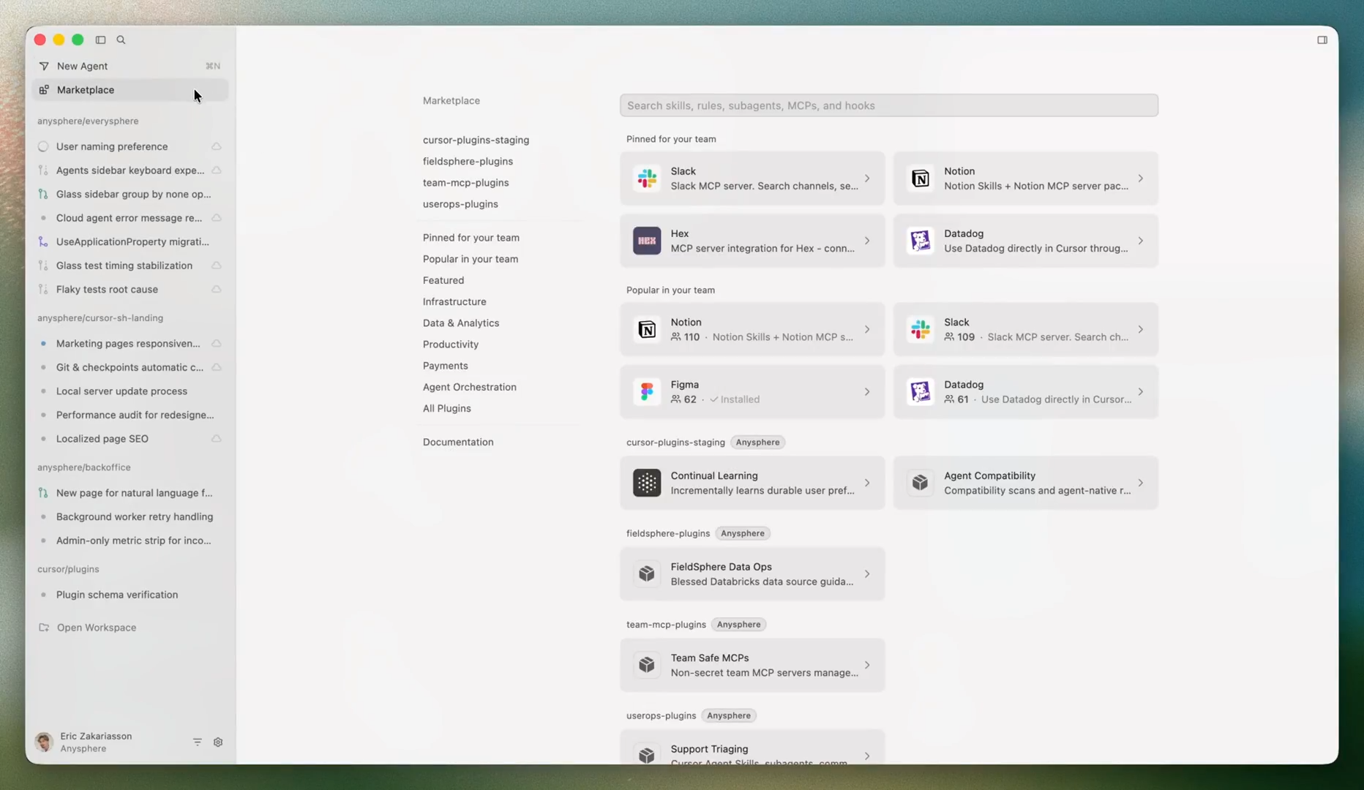
Task: Click the Team Safe MCPs plugin icon
Action: click(x=647, y=665)
